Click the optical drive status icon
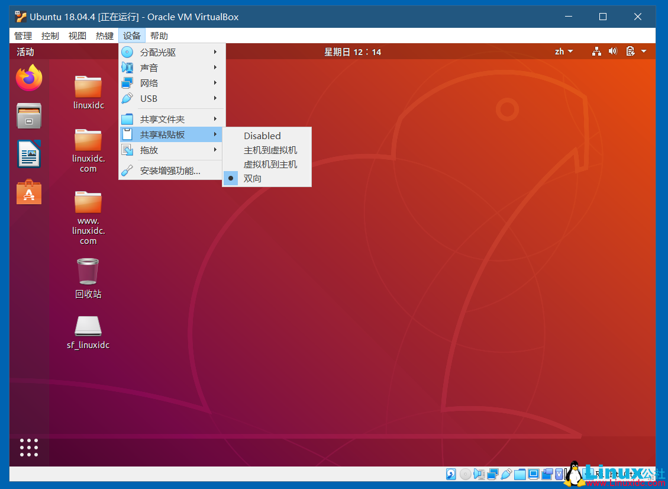 465,474
